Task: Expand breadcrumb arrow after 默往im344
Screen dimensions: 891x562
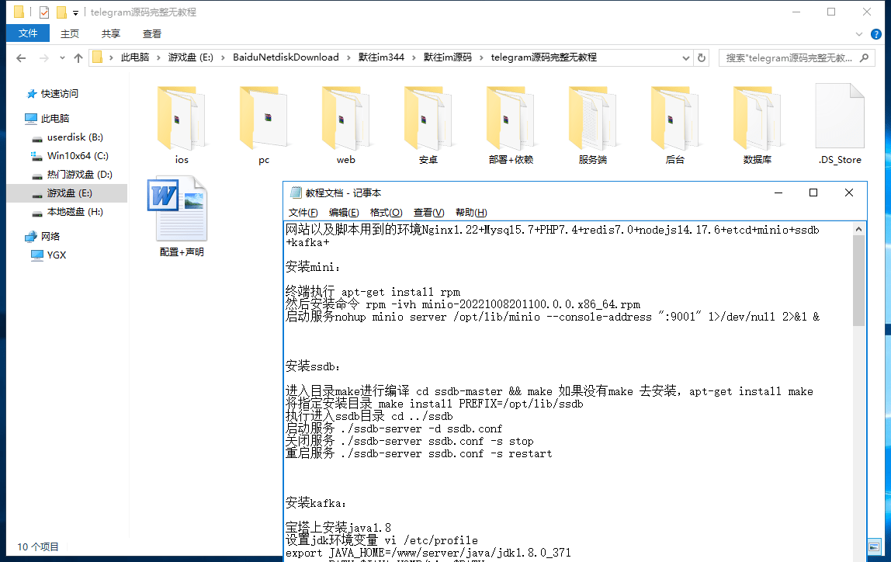Action: click(414, 57)
